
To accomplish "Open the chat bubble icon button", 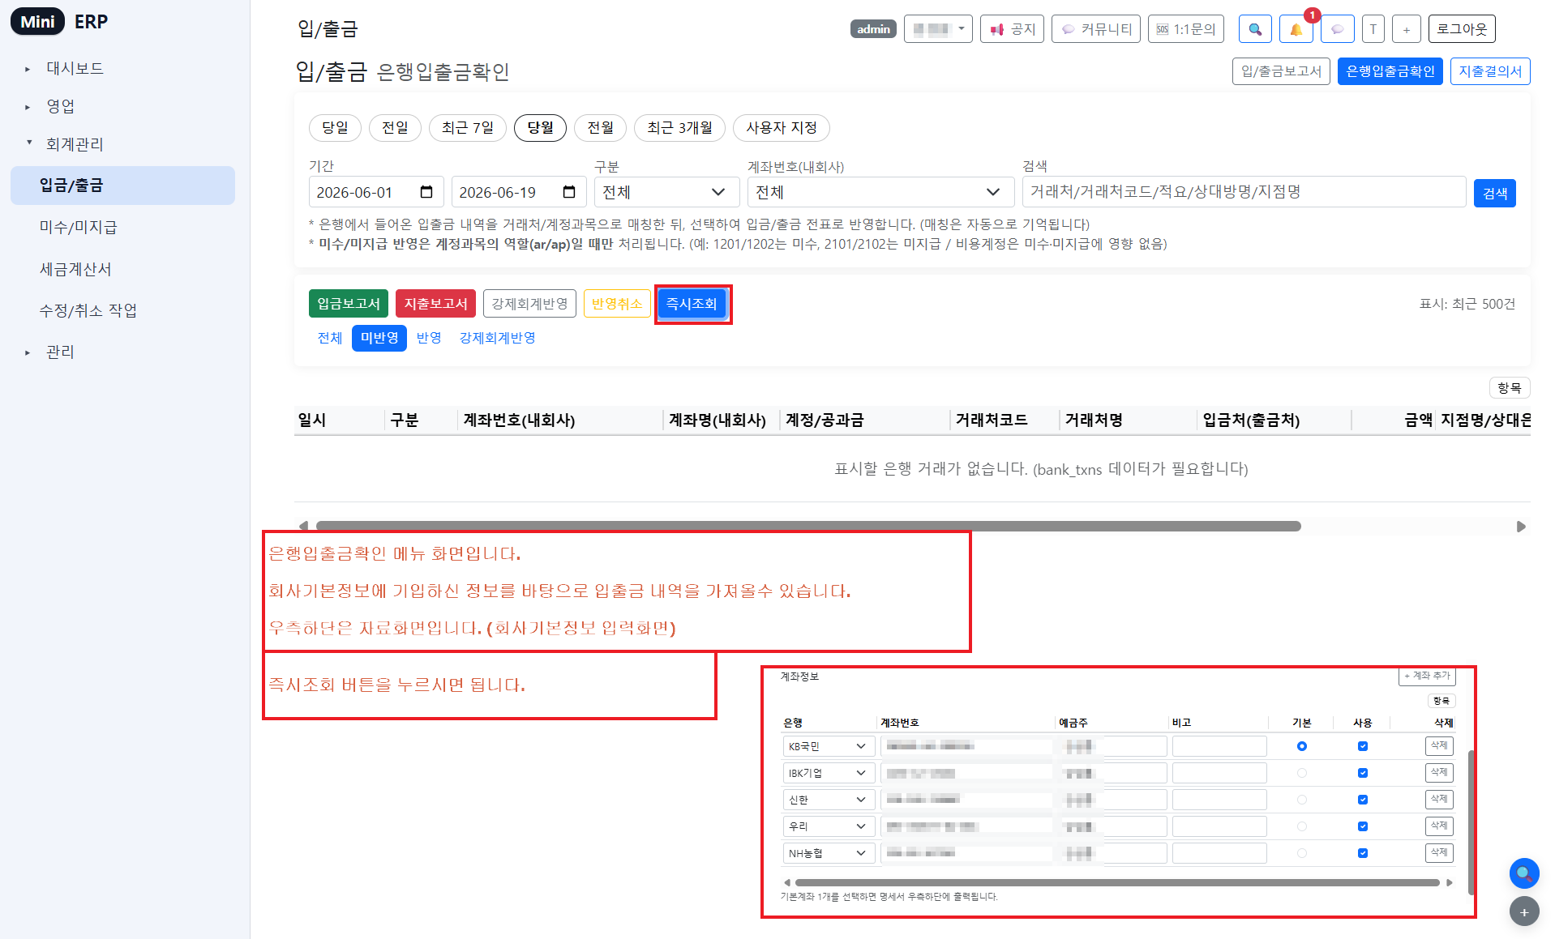I will [x=1337, y=29].
